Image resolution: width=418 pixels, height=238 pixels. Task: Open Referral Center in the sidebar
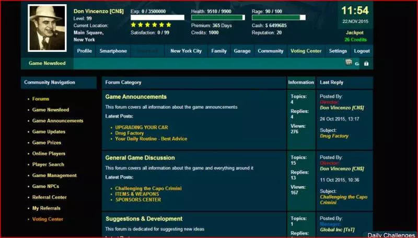coord(49,197)
